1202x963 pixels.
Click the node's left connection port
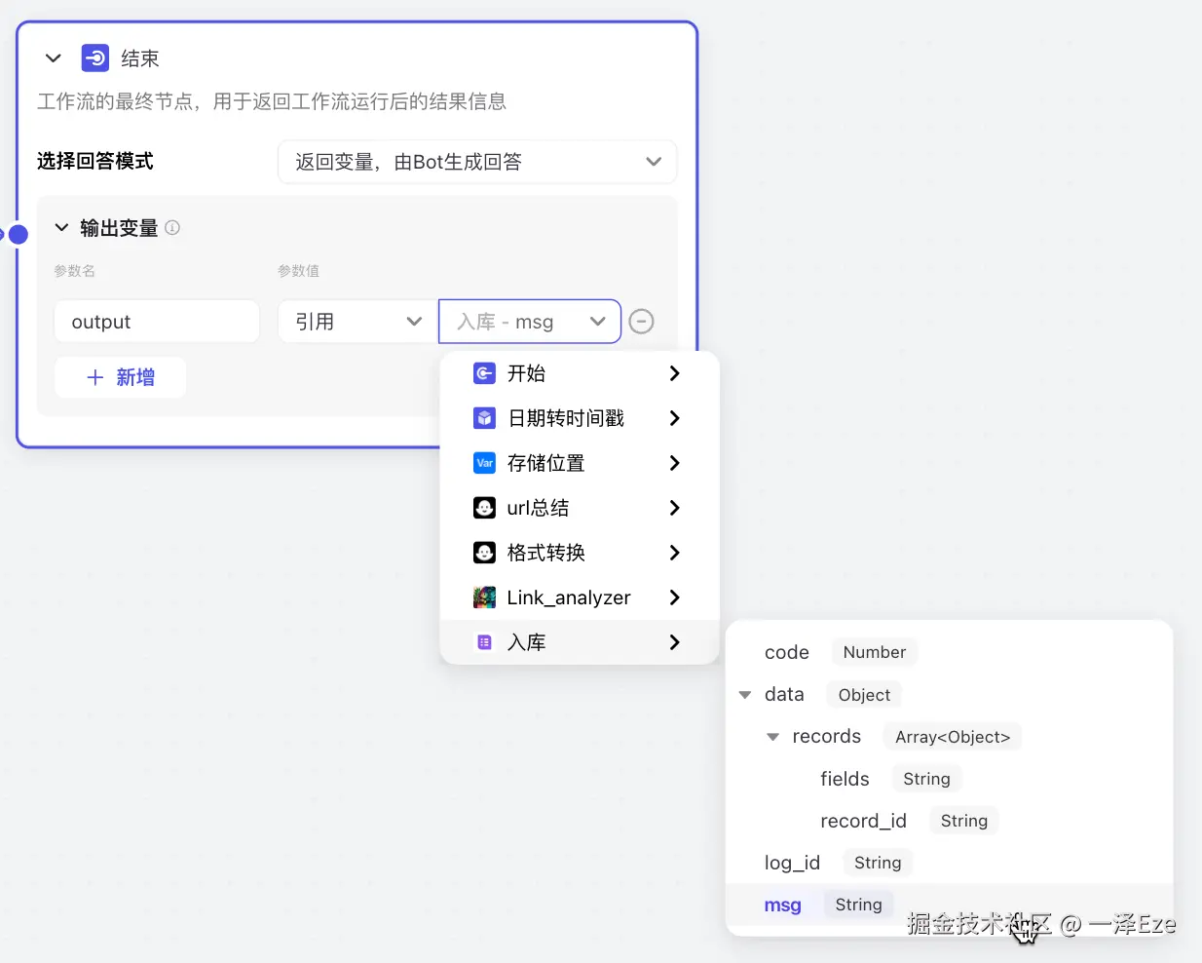(18, 234)
